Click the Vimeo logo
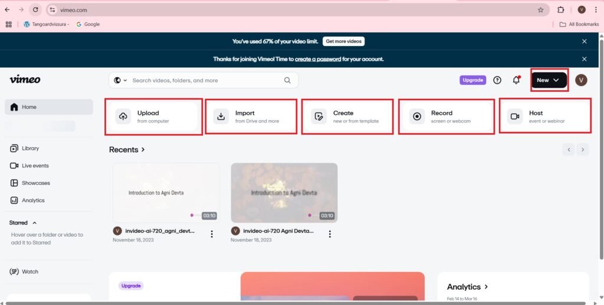 coord(25,79)
